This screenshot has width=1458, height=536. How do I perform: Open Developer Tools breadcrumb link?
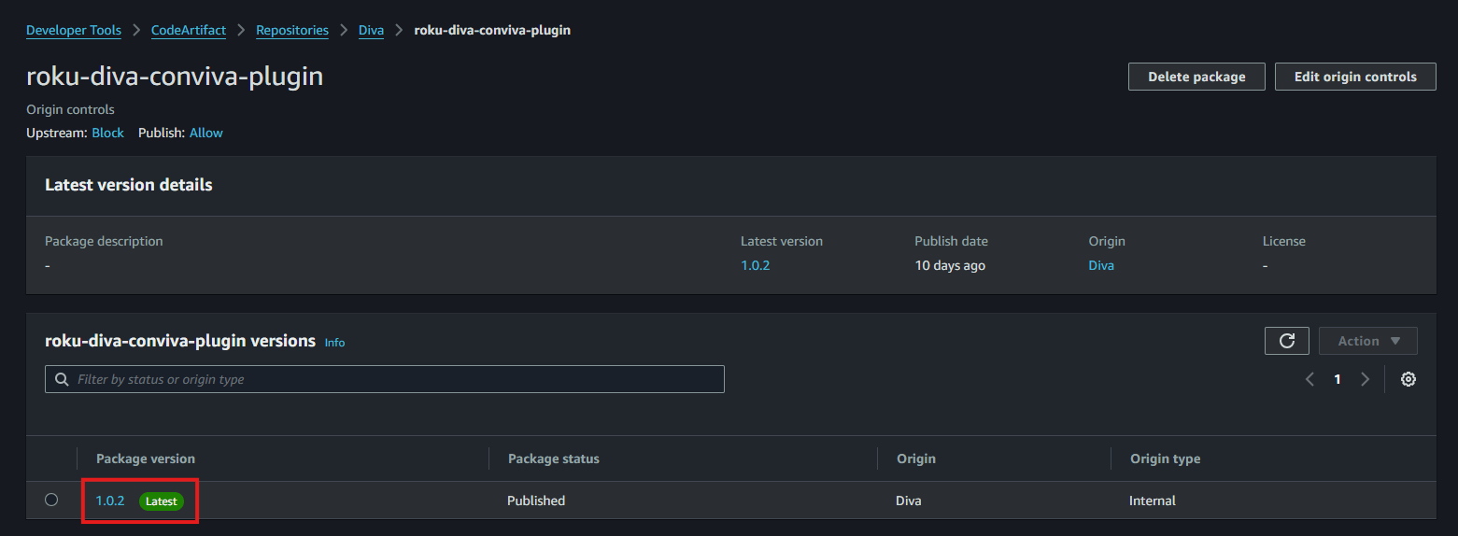[x=74, y=30]
